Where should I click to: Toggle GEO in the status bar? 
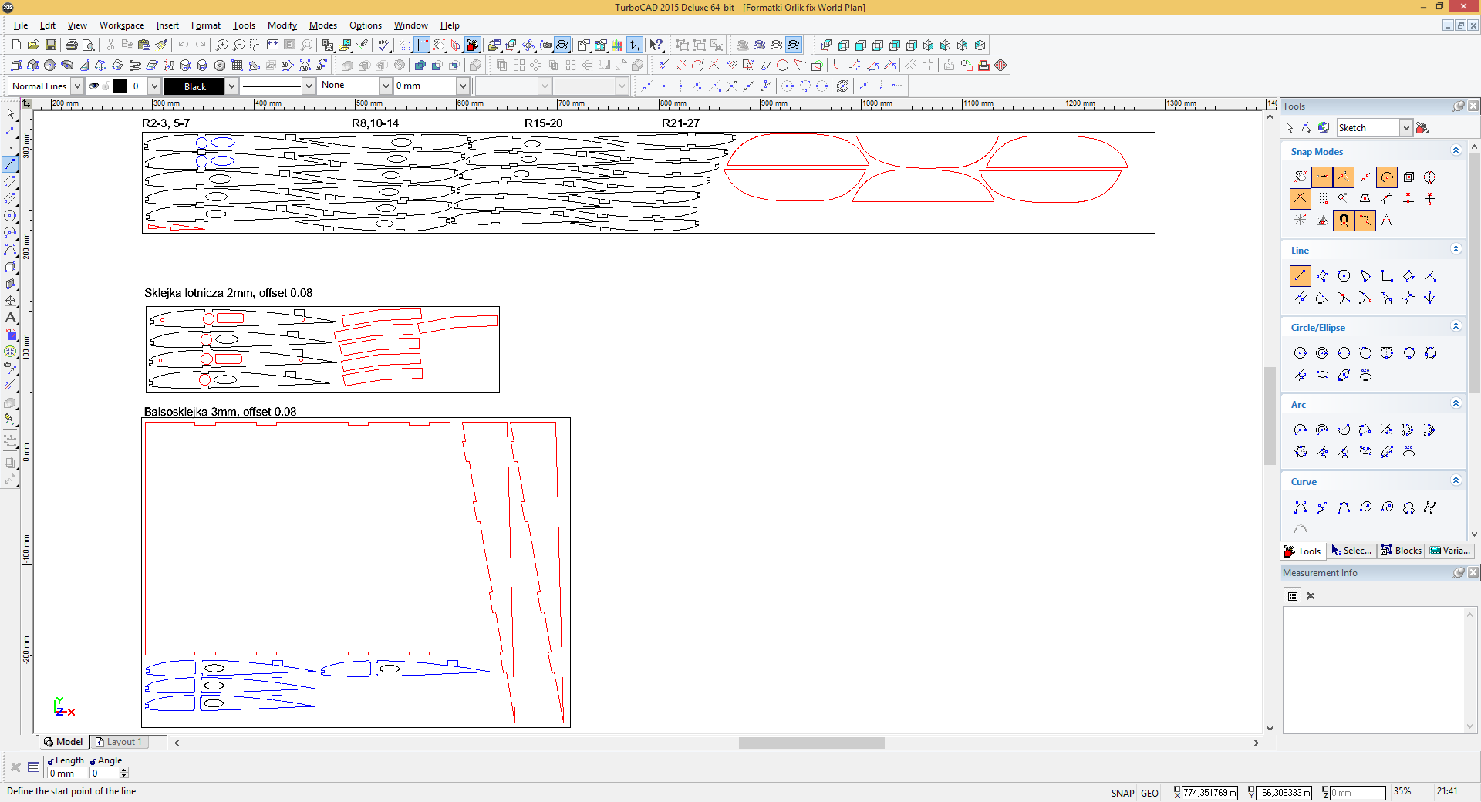pyautogui.click(x=1149, y=793)
